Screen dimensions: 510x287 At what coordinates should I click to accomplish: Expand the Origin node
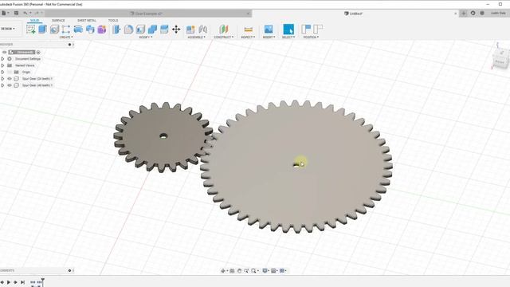[2, 72]
